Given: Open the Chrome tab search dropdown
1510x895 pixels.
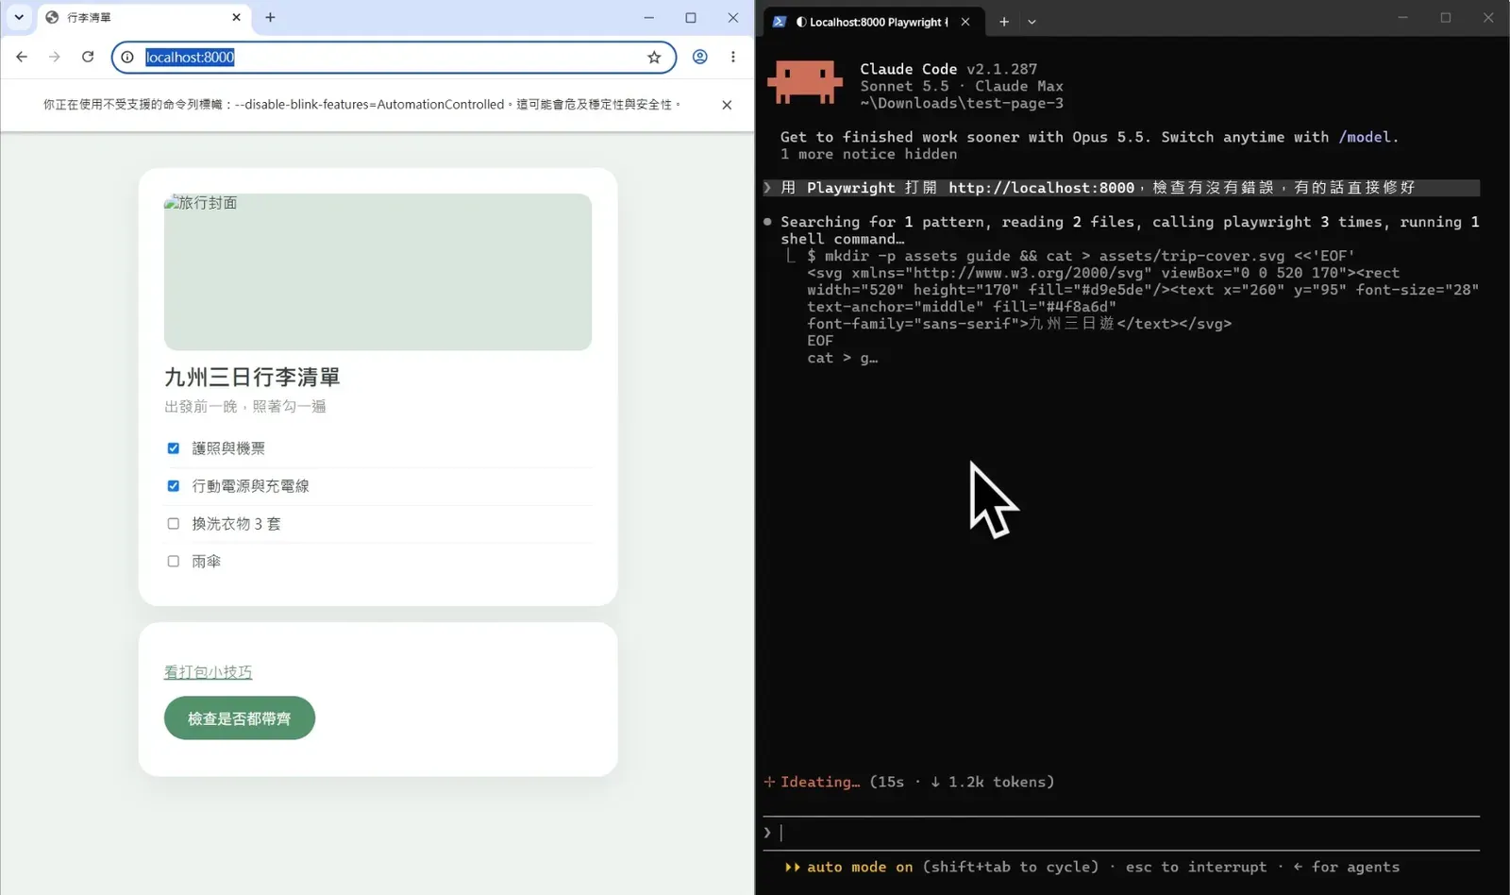Looking at the screenshot, I should click(x=19, y=17).
